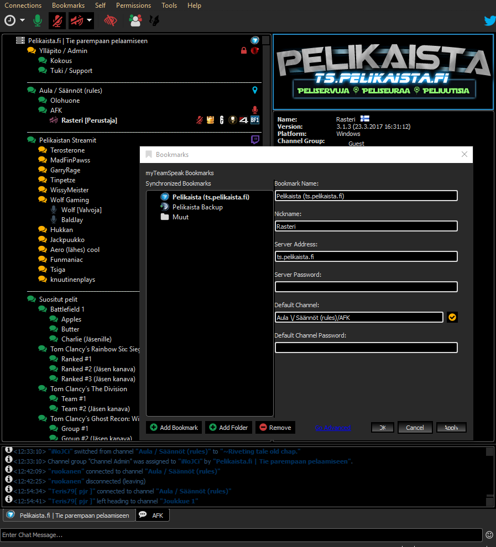Open dropdown arrow beside mute speakers
Screen dimensions: 496x547
(90, 20)
